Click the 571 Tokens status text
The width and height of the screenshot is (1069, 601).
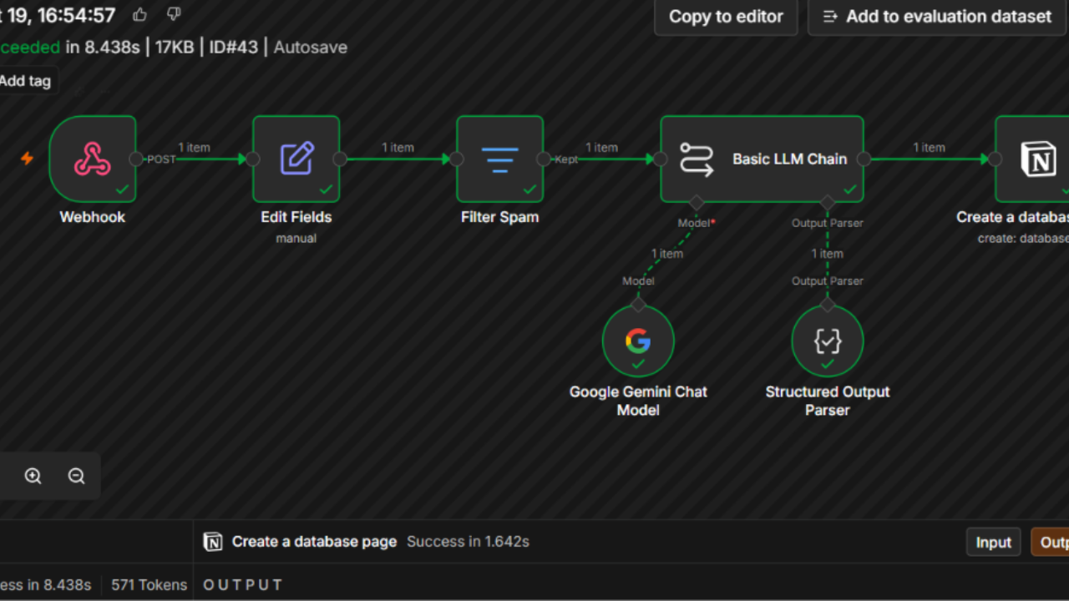[x=149, y=585]
